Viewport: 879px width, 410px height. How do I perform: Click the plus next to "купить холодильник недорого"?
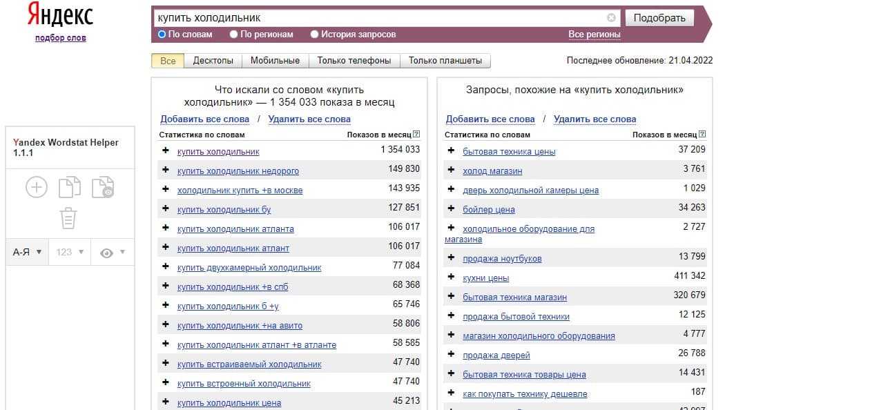pyautogui.click(x=166, y=170)
